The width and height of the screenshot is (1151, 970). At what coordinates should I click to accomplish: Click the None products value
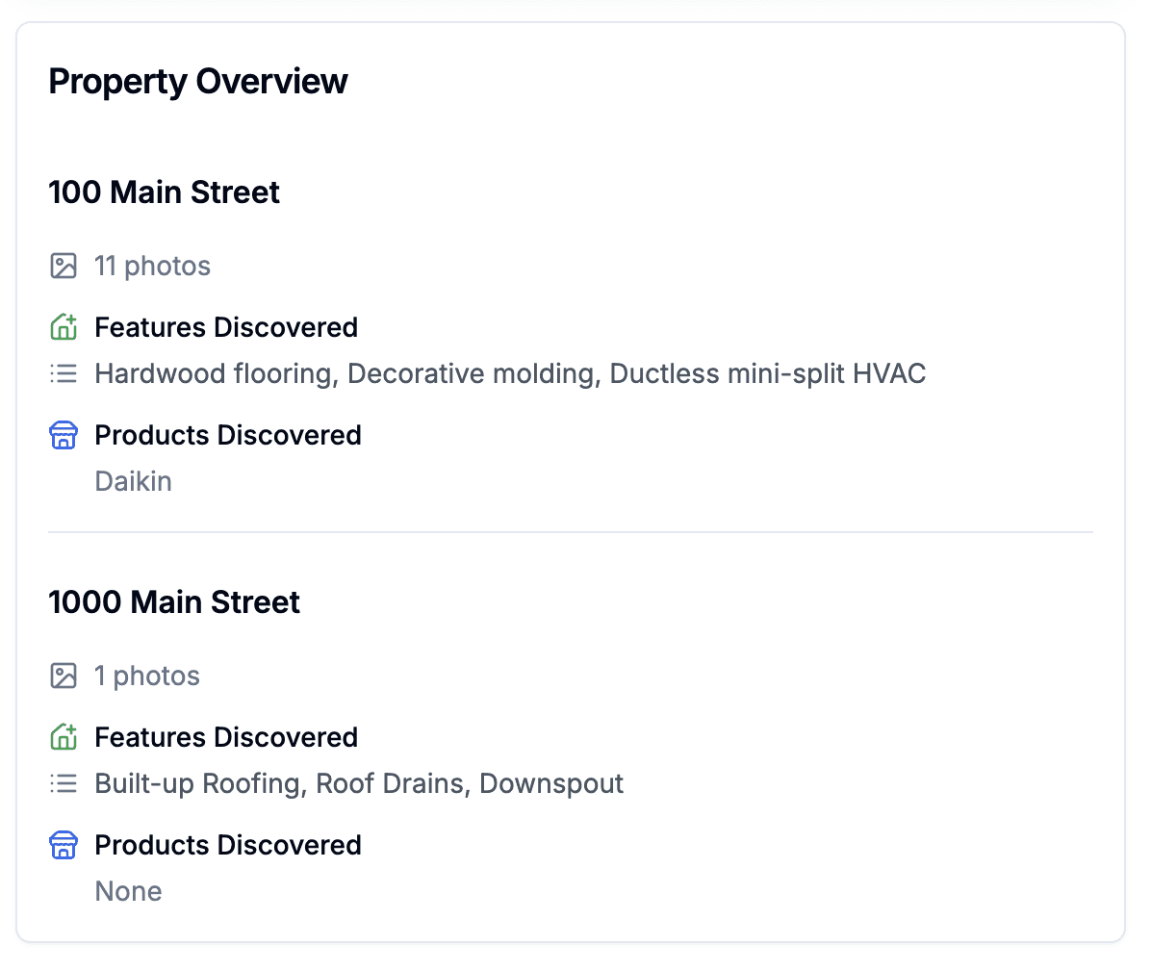(128, 891)
